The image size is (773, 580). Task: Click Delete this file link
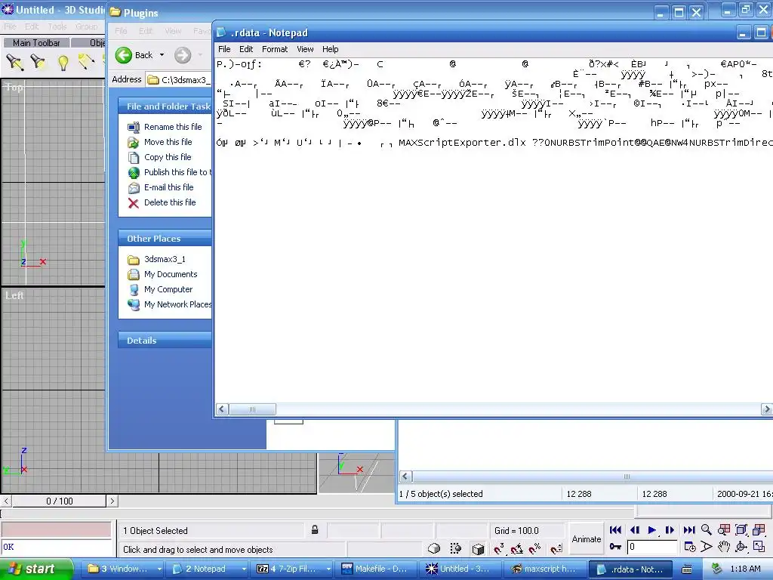coord(170,202)
